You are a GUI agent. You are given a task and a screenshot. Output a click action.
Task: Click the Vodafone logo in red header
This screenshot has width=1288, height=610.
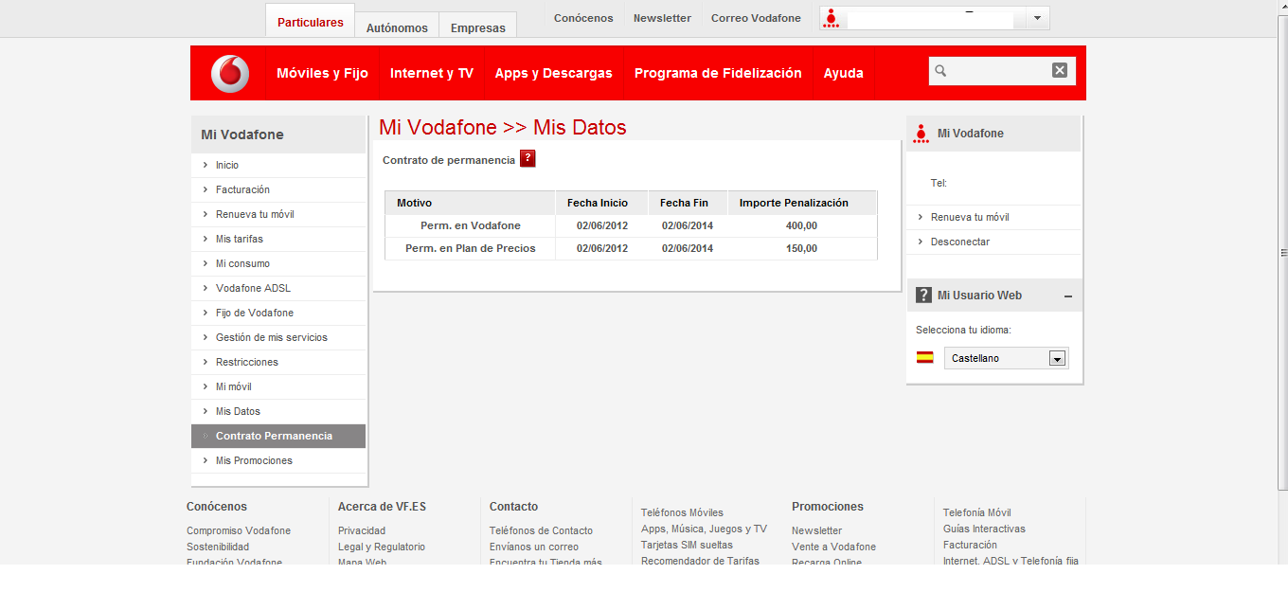230,73
